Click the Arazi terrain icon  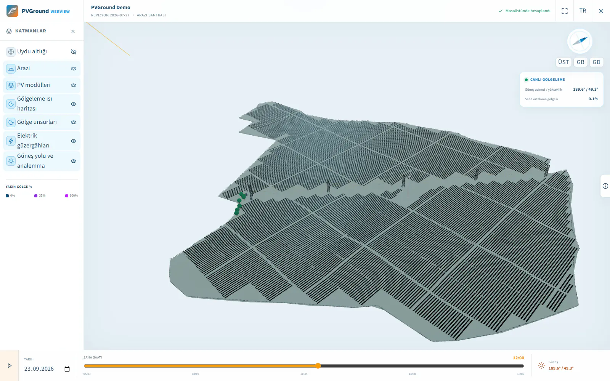click(11, 69)
